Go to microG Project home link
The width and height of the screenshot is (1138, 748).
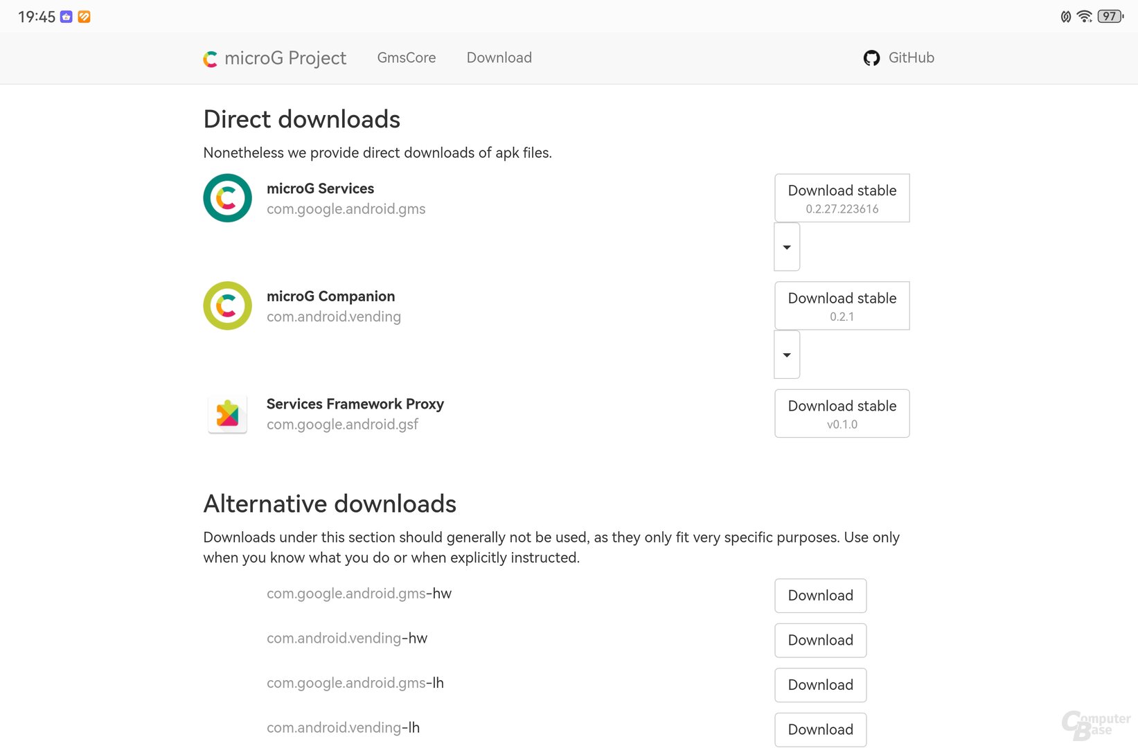click(x=275, y=58)
